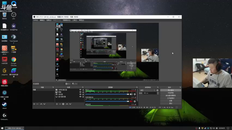Click the 停止推流 button
Image resolution: width=232 pixels, height=130 pixels.
coord(171,90)
